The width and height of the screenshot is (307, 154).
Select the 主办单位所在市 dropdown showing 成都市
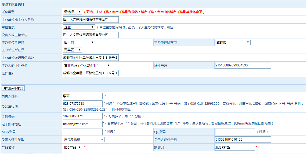(x=233, y=42)
